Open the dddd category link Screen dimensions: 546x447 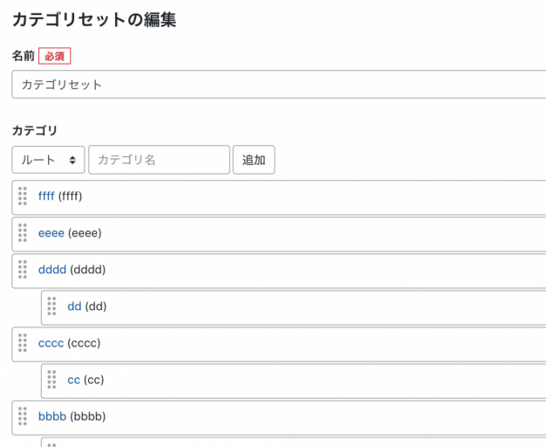pos(52,270)
